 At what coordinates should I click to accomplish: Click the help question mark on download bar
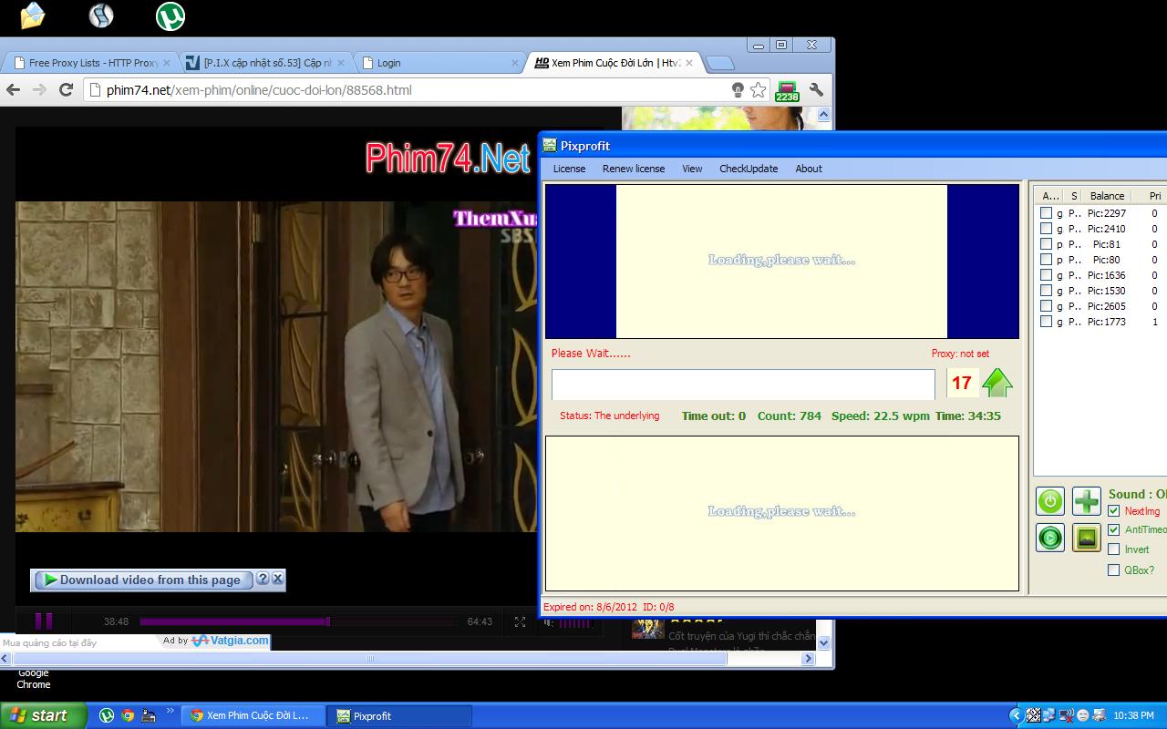(x=263, y=579)
